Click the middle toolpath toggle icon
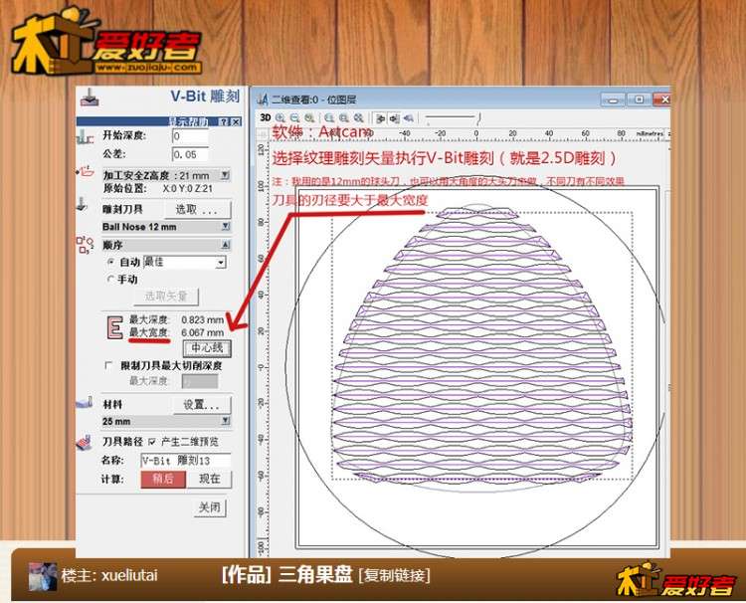 (x=395, y=118)
